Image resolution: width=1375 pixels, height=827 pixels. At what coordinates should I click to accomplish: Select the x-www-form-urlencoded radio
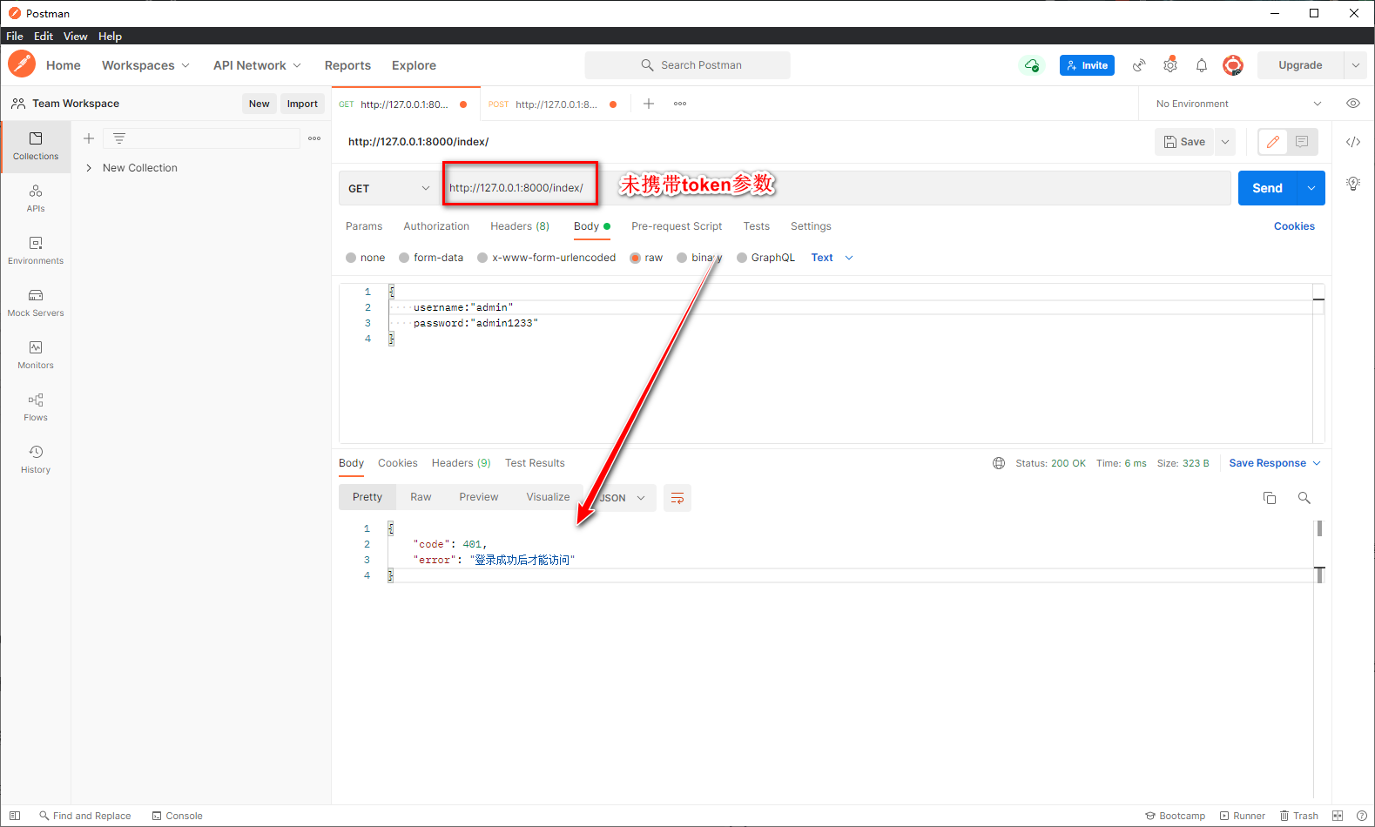[482, 258]
